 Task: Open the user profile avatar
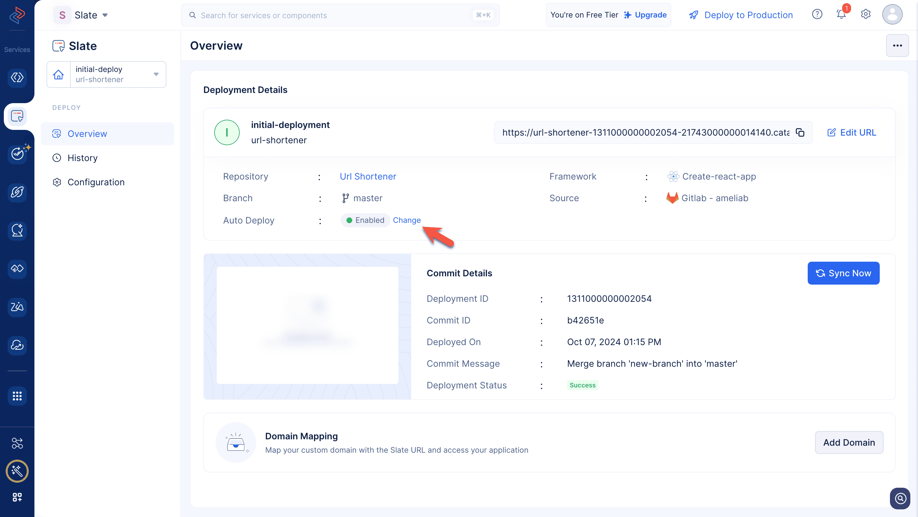coord(892,15)
